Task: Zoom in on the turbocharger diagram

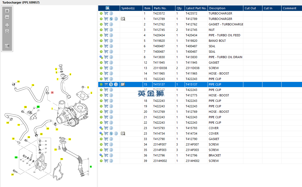Action: point(7,11)
